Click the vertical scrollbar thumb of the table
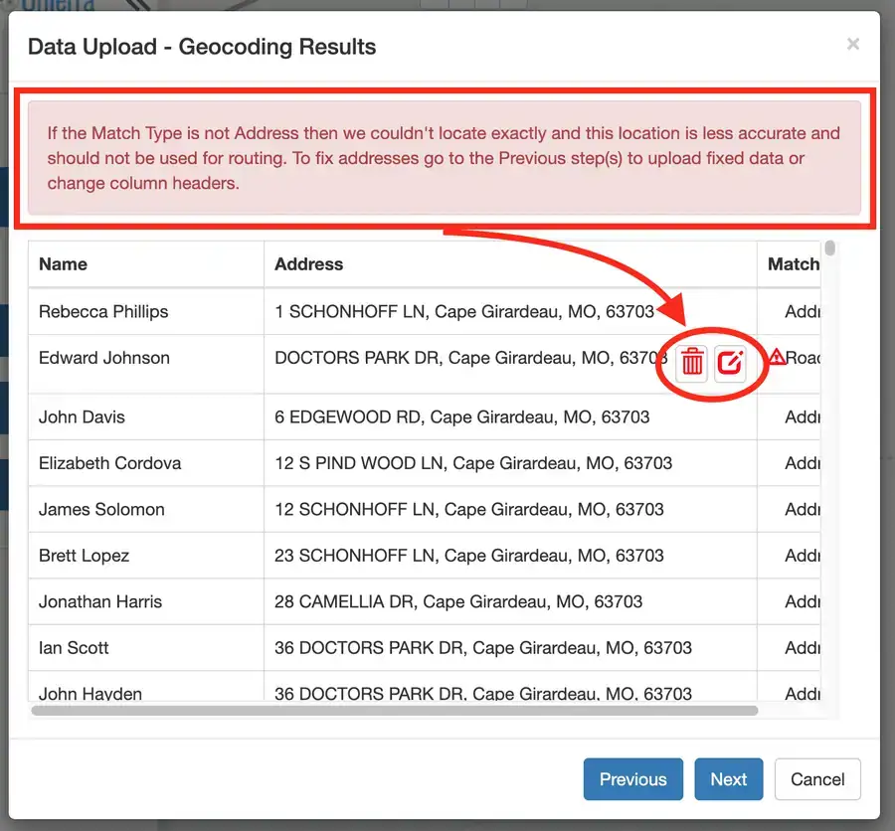895x831 pixels. pyautogui.click(x=830, y=249)
